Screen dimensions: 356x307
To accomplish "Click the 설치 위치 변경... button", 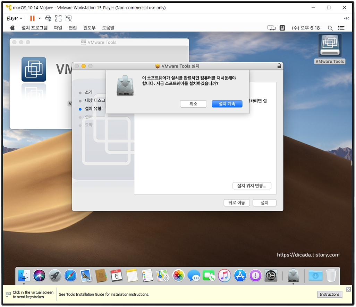I will point(252,186).
